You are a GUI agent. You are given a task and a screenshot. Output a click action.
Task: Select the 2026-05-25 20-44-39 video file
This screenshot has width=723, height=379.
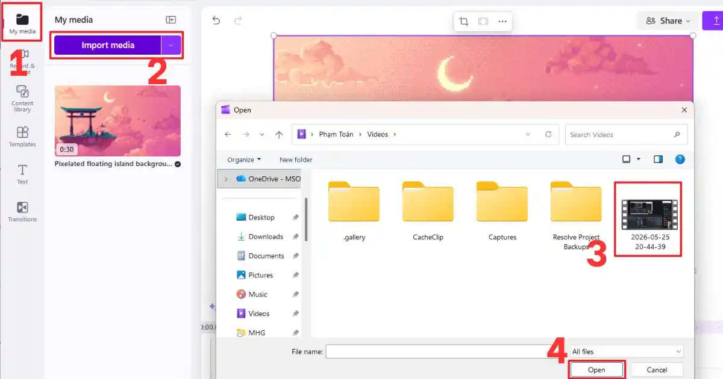[649, 225]
